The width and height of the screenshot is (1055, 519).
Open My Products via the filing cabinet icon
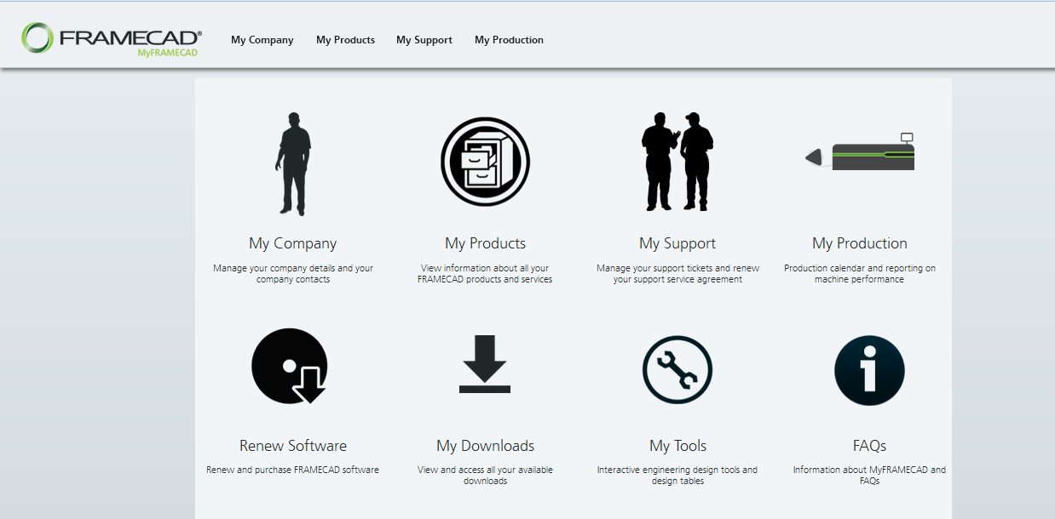tap(485, 162)
